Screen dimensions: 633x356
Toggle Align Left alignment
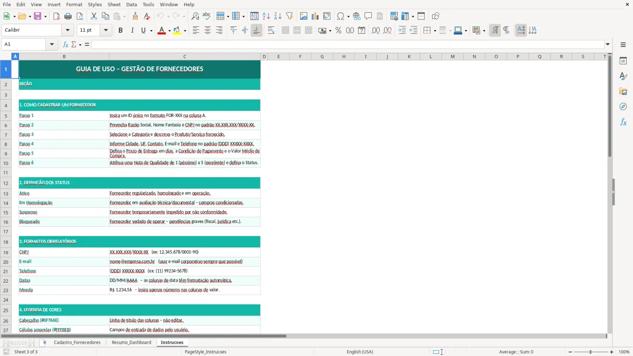196,31
